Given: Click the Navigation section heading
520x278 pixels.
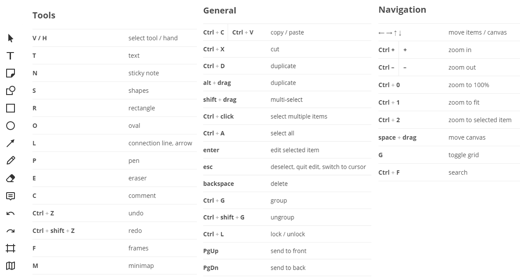Looking at the screenshot, I should [402, 10].
